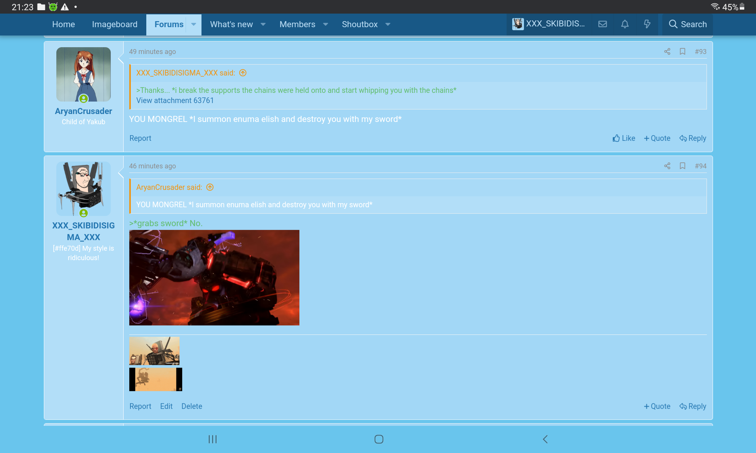This screenshot has width=756, height=453.
Task: Quote post #93
Action: point(657,138)
